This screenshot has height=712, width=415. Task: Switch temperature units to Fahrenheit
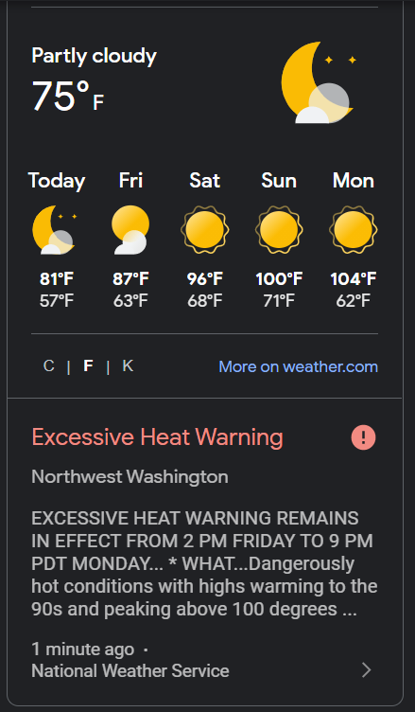click(x=88, y=366)
